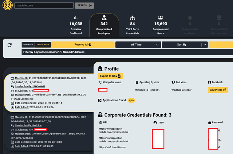Click the Compromised Employees person icon

(104, 18)
